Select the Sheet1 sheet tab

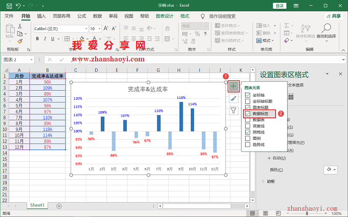coord(37,205)
